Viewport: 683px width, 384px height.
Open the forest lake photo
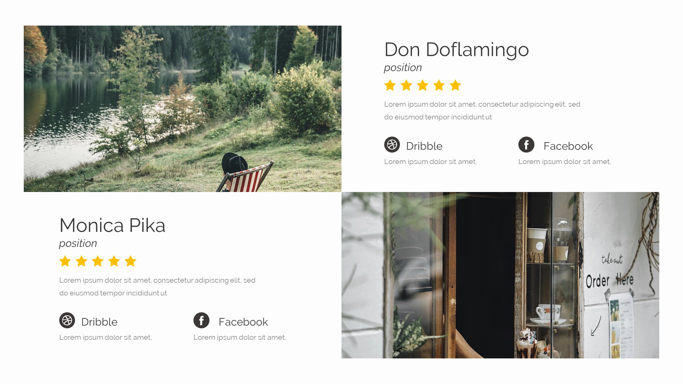(x=182, y=109)
